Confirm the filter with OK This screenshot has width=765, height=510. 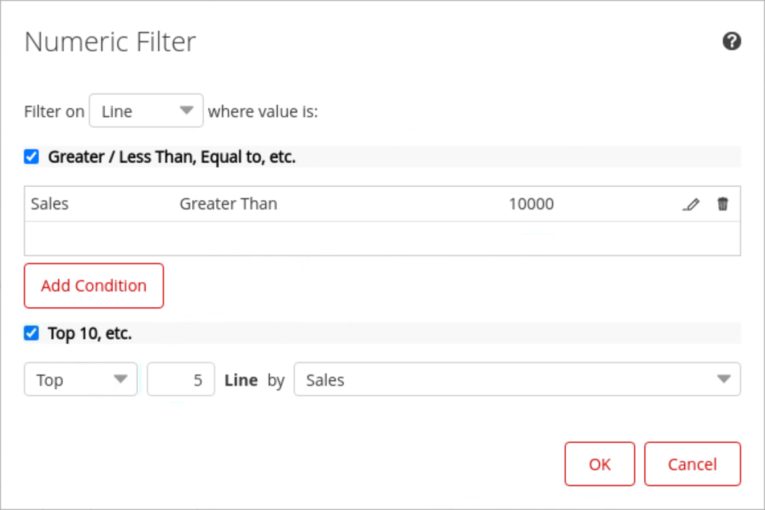(599, 464)
